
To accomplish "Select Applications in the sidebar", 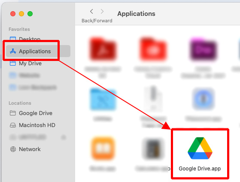I will (x=38, y=51).
